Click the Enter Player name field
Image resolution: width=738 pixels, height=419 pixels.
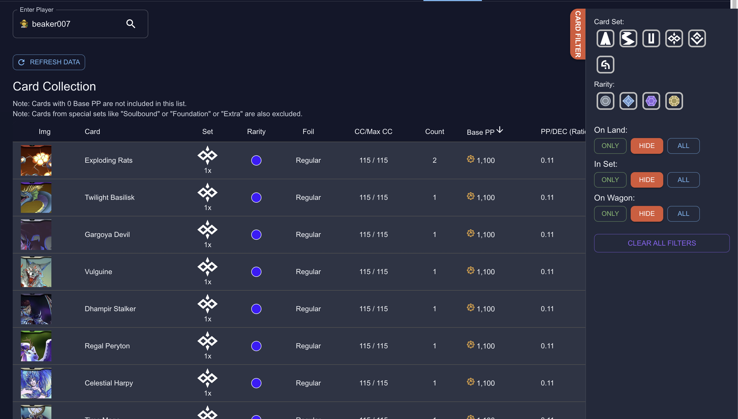click(x=75, y=24)
